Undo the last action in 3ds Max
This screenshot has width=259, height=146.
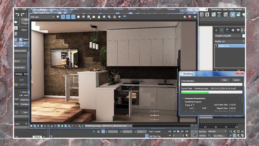pos(17,15)
